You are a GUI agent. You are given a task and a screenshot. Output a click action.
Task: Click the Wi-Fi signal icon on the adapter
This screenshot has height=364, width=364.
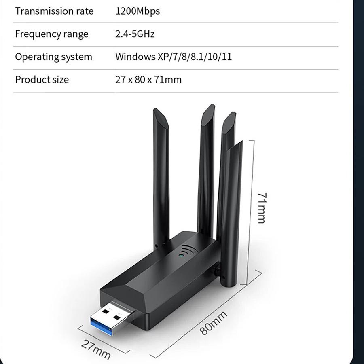point(189,250)
